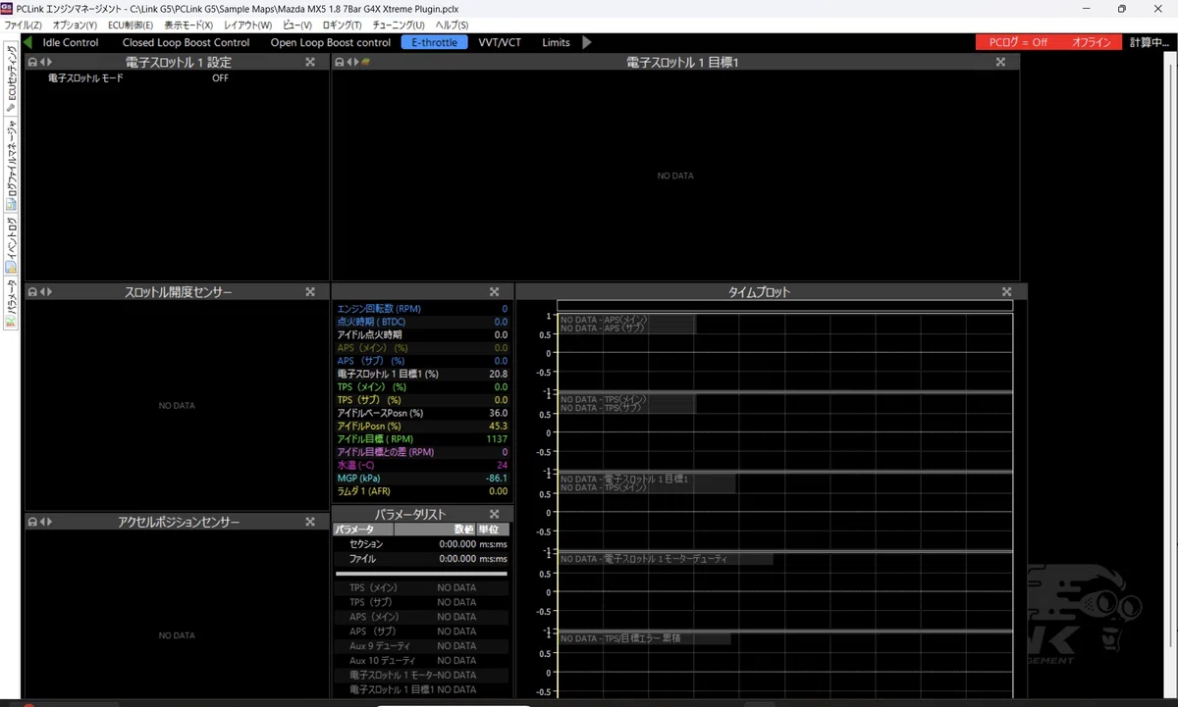
Task: Open the パラメータ side tab
Action: click(x=11, y=303)
